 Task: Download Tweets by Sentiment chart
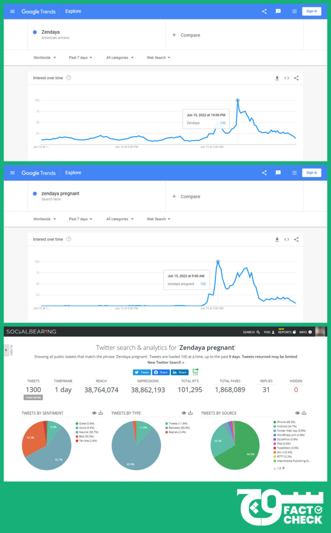click(x=101, y=413)
